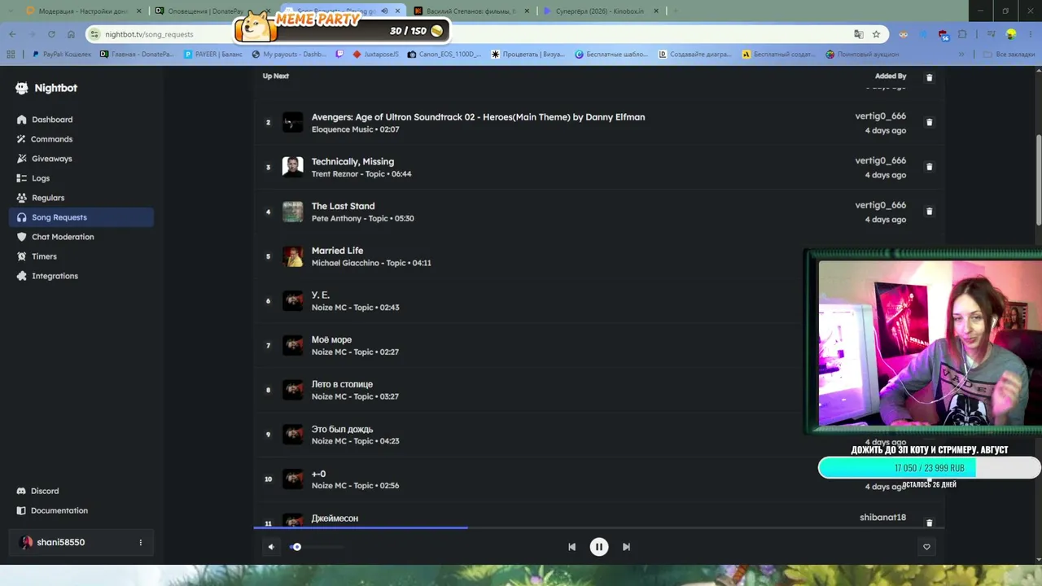Switch to the Модерация - Настройки tab
Screen dimensions: 1042x586
(x=77, y=11)
